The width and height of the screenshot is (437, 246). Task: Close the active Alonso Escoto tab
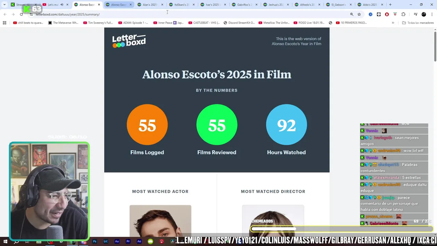coord(99,5)
